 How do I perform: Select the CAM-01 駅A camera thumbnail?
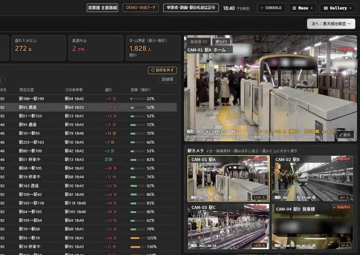pyautogui.click(x=229, y=179)
